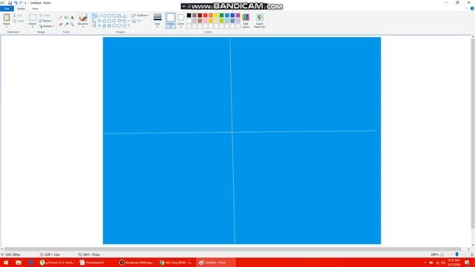Click the Paste clipboard icon
The height and width of the screenshot is (267, 475).
click(7, 18)
